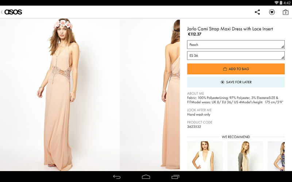
Task: Click the LOOK AFTER ME heading
Action: pyautogui.click(x=199, y=110)
